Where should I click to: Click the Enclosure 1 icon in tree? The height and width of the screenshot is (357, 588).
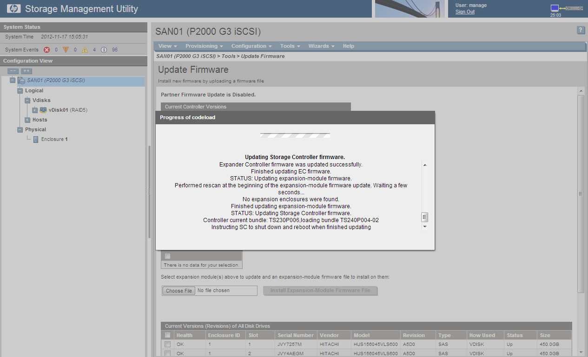[36, 139]
